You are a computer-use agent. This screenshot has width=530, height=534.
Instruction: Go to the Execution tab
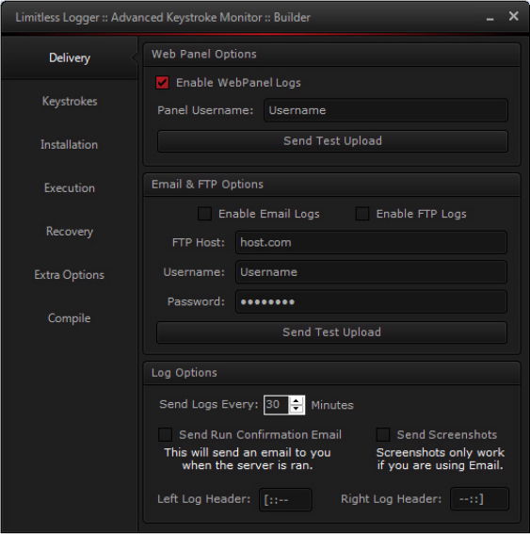(70, 187)
